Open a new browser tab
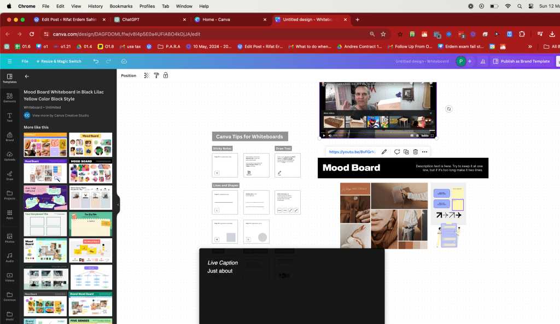This screenshot has height=324, width=560. pos(358,20)
